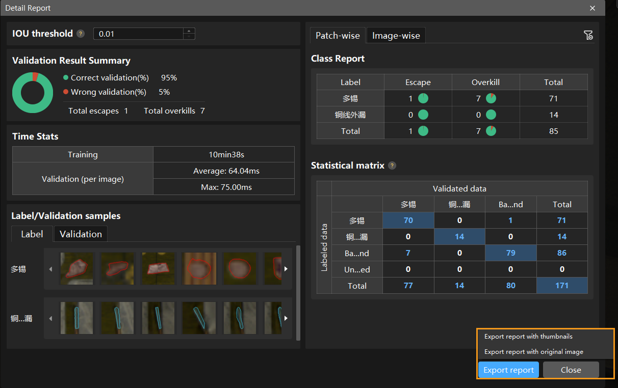Click the validation result donut chart

point(33,92)
